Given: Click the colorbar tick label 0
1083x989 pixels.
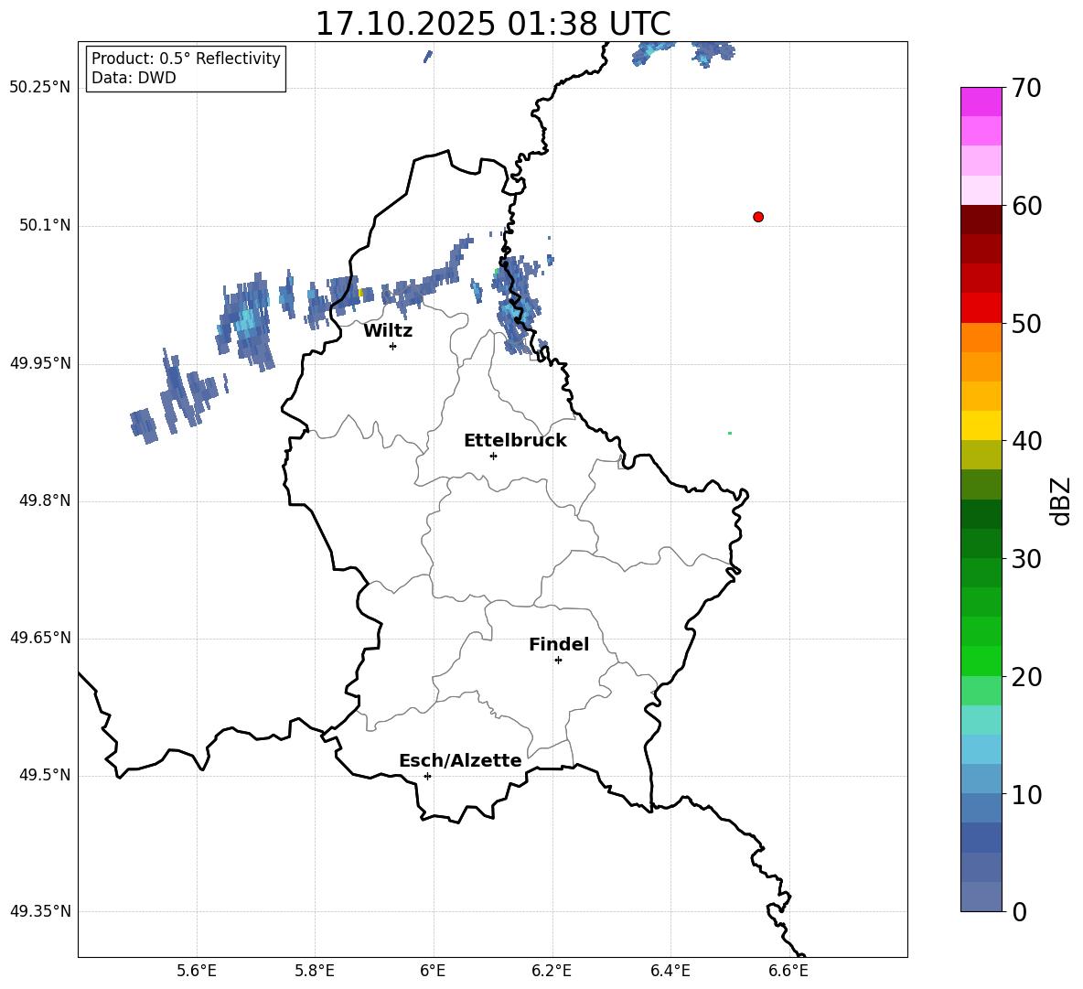Looking at the screenshot, I should [x=1019, y=912].
